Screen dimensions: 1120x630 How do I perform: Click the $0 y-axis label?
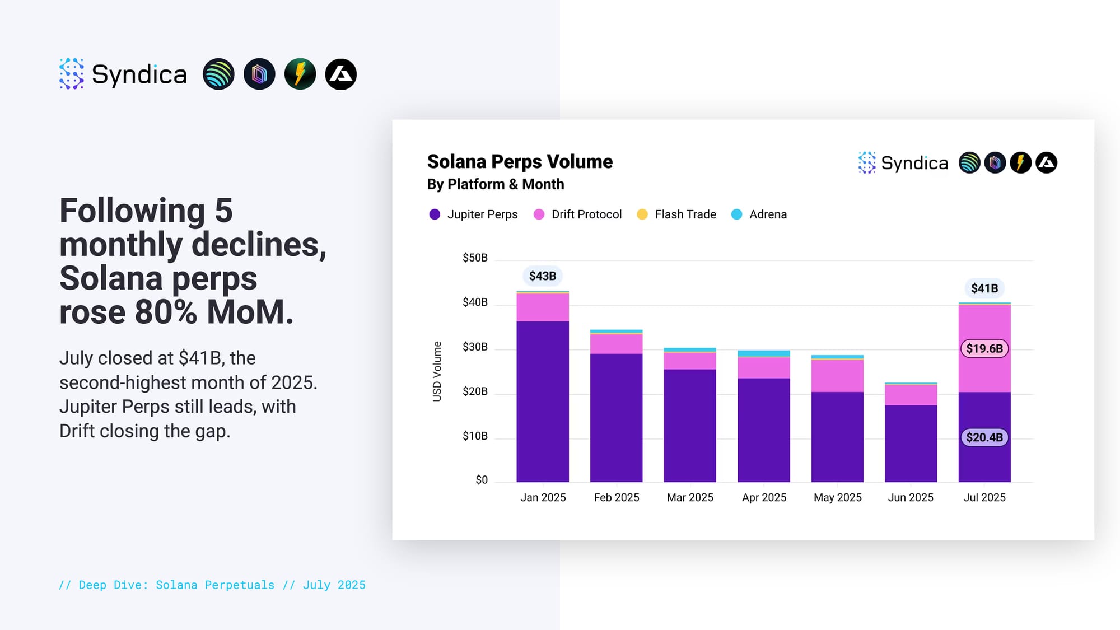(482, 480)
